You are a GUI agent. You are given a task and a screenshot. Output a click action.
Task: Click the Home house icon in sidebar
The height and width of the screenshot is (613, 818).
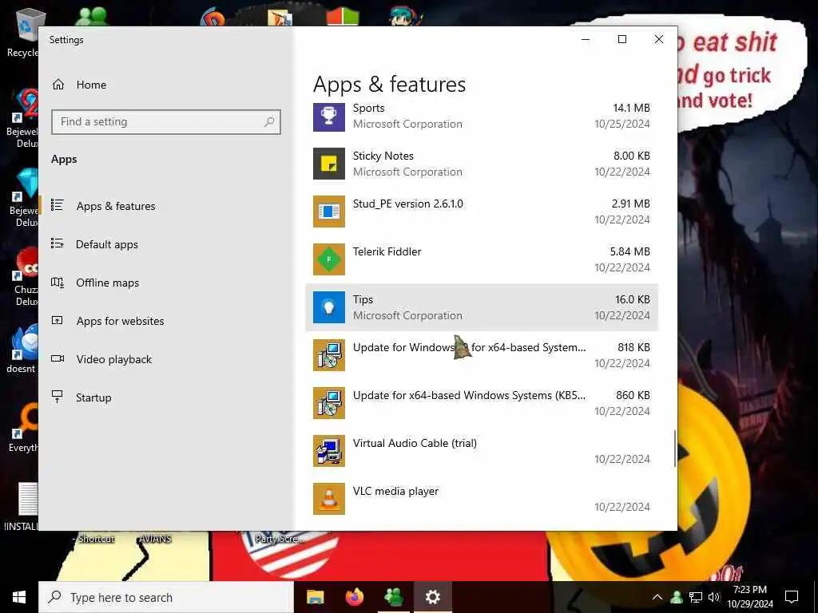[x=58, y=85]
